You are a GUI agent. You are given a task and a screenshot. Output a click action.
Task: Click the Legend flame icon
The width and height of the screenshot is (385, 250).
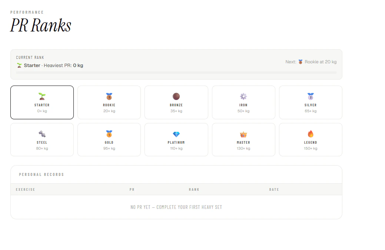[311, 134]
